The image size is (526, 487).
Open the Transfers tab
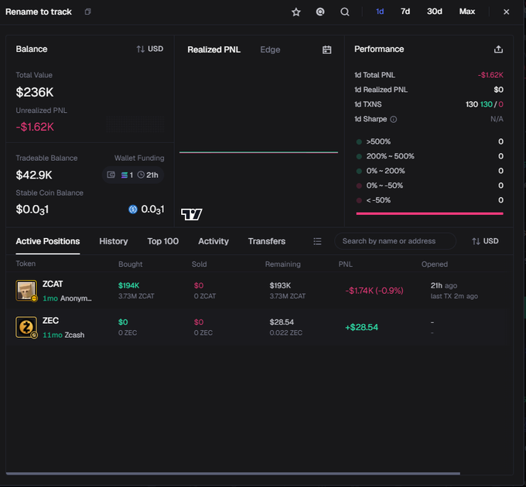coord(267,241)
